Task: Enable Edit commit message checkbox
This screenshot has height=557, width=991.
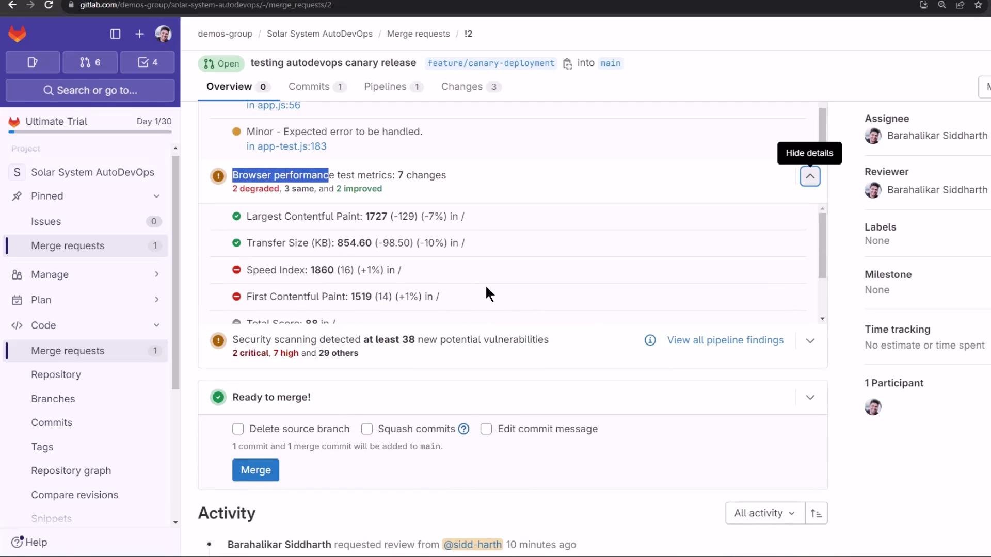Action: coord(486,429)
